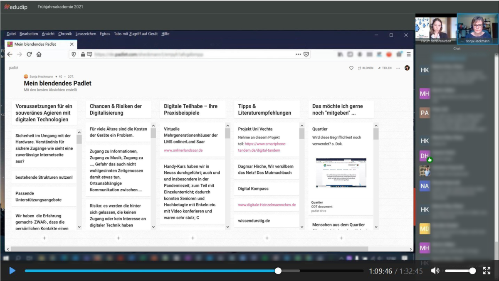This screenshot has height=281, width=499.
Task: Add post under Digitale Teilhabe column
Action: pos(193,238)
